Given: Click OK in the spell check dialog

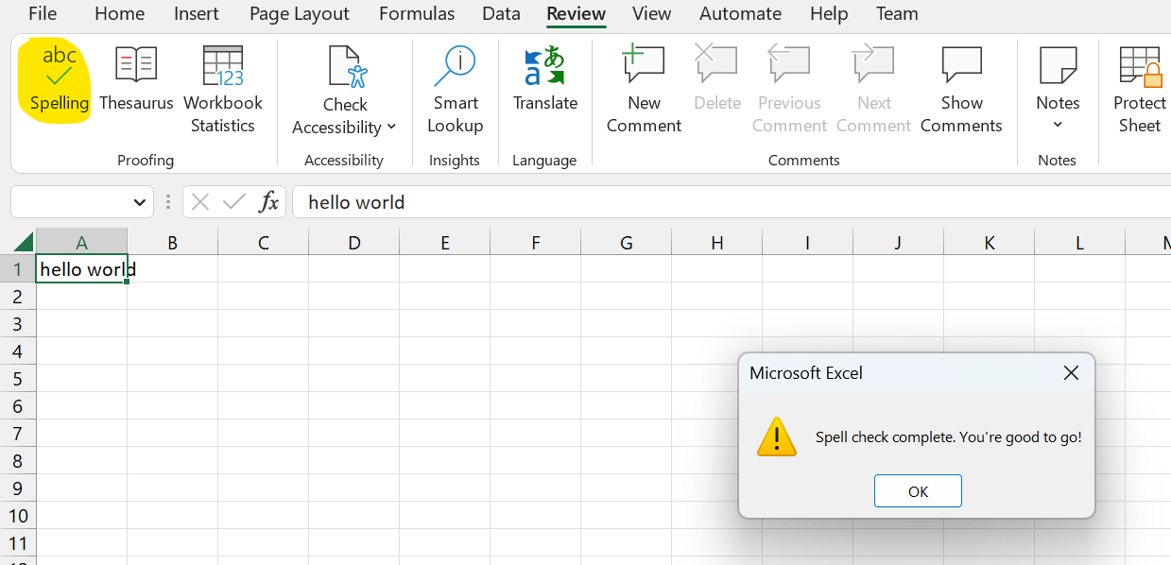Looking at the screenshot, I should click(x=918, y=491).
